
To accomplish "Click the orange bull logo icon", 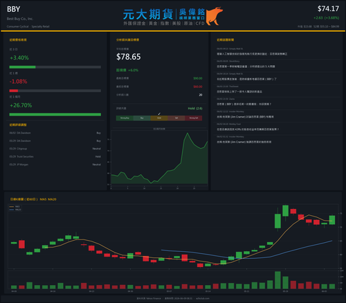I will 214,16.
